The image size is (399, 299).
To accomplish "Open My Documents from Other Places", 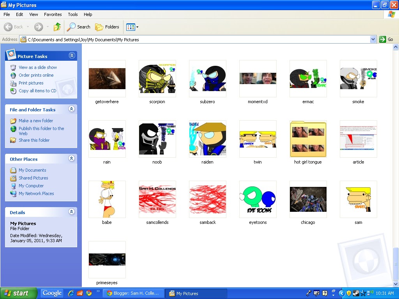I will click(32, 170).
